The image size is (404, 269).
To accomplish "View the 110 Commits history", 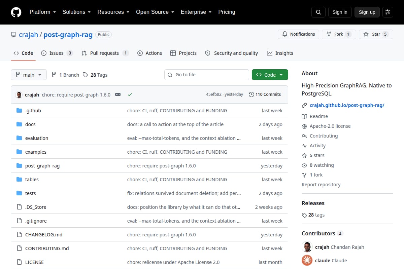I will (x=265, y=94).
